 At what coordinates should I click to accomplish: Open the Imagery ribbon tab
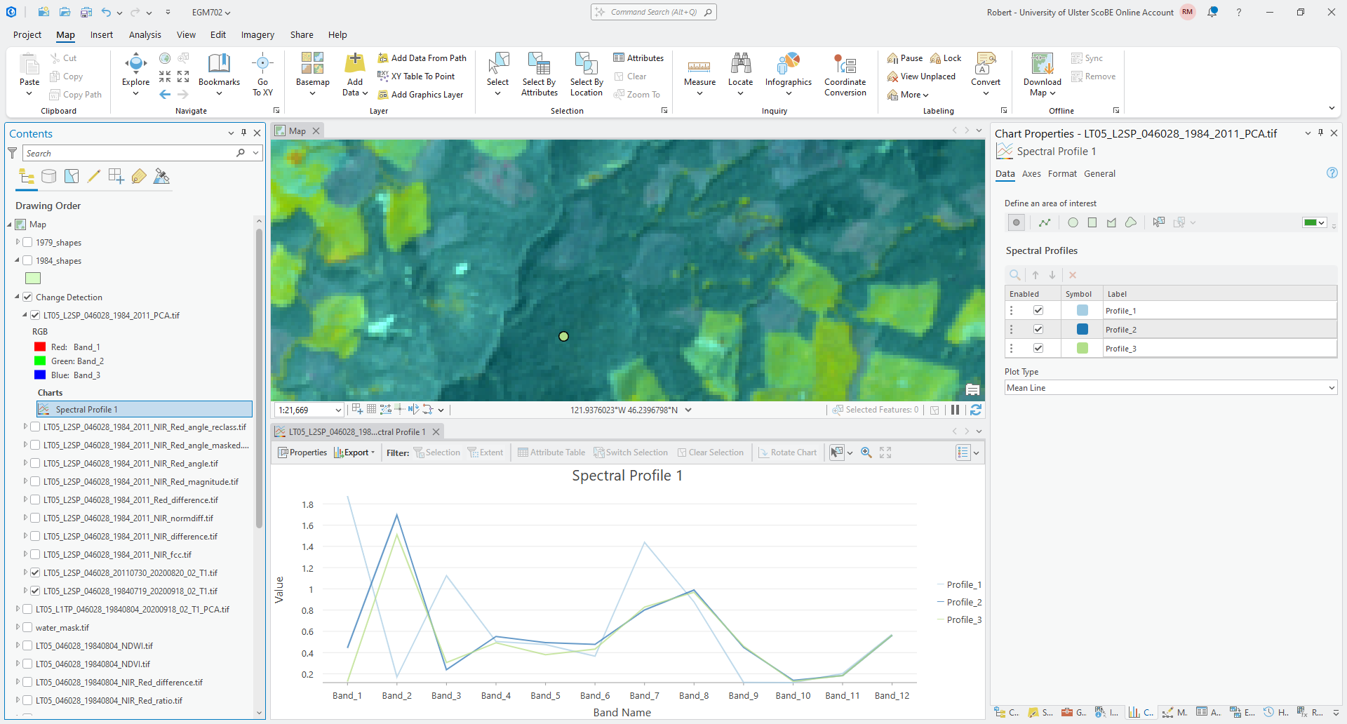(257, 34)
